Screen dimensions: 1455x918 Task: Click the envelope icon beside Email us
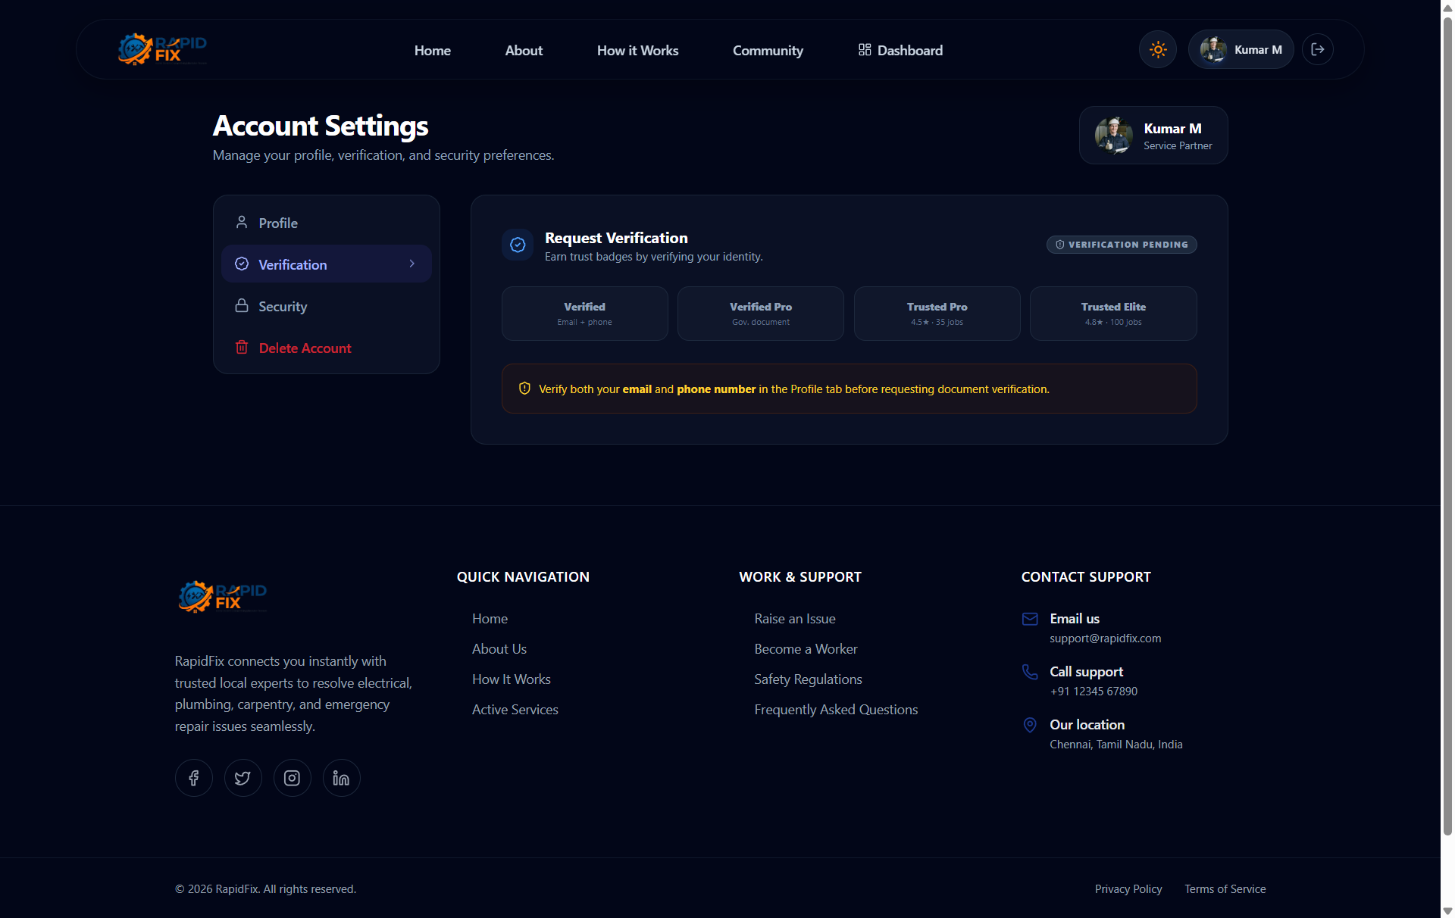1030,619
